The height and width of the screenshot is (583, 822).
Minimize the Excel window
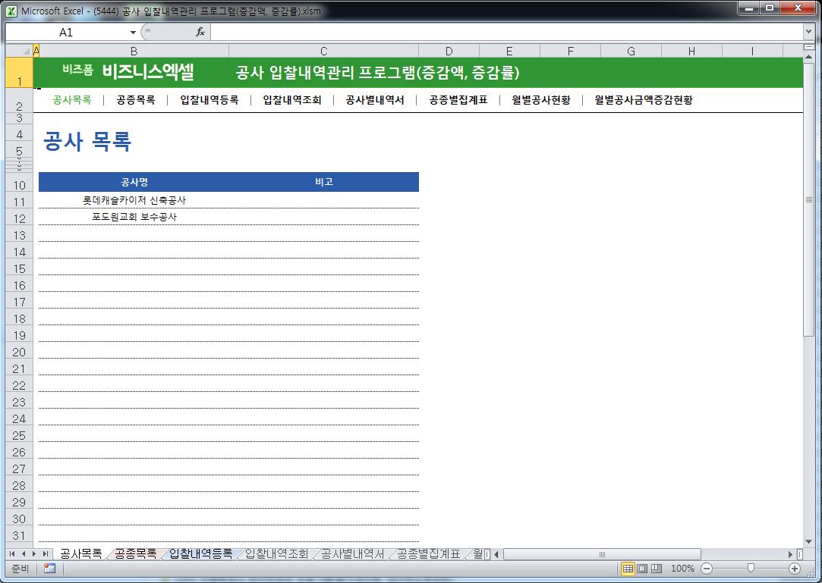[x=750, y=8]
